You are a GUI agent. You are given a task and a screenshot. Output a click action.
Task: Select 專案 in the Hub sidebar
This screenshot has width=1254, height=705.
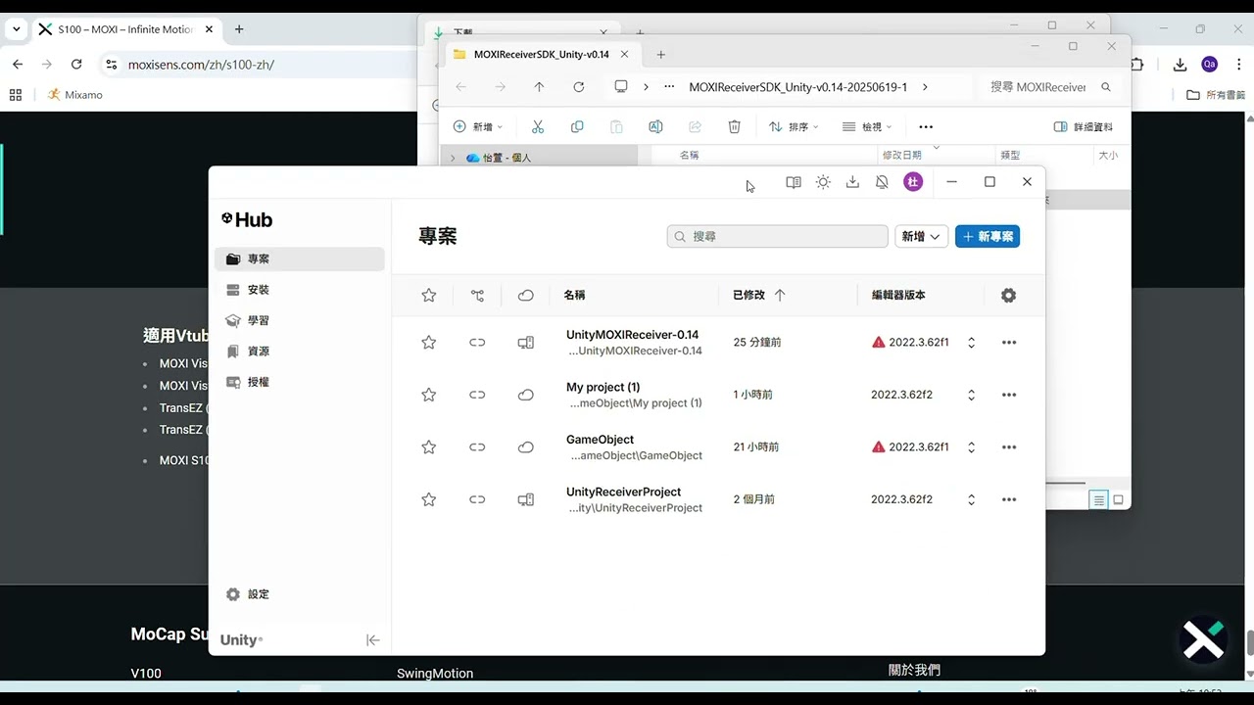tap(299, 259)
